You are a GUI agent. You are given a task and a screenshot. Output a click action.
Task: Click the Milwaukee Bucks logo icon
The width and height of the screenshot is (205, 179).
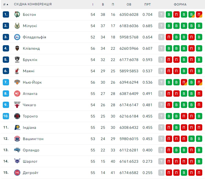pos(17,26)
